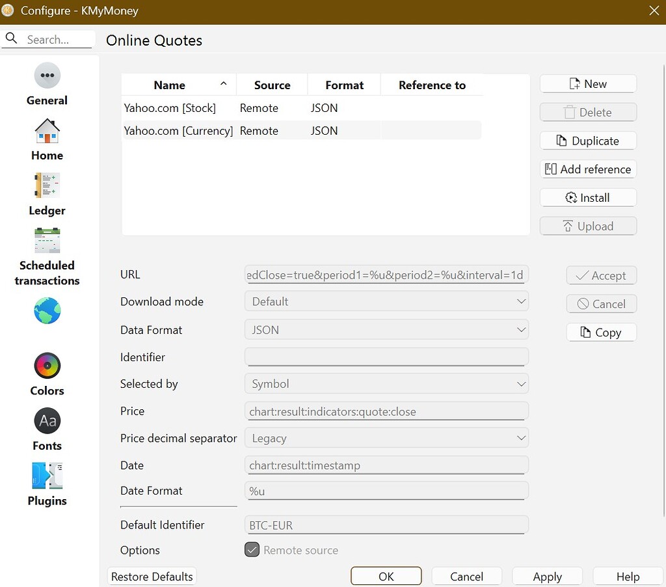Click the New quote source button

pos(587,84)
